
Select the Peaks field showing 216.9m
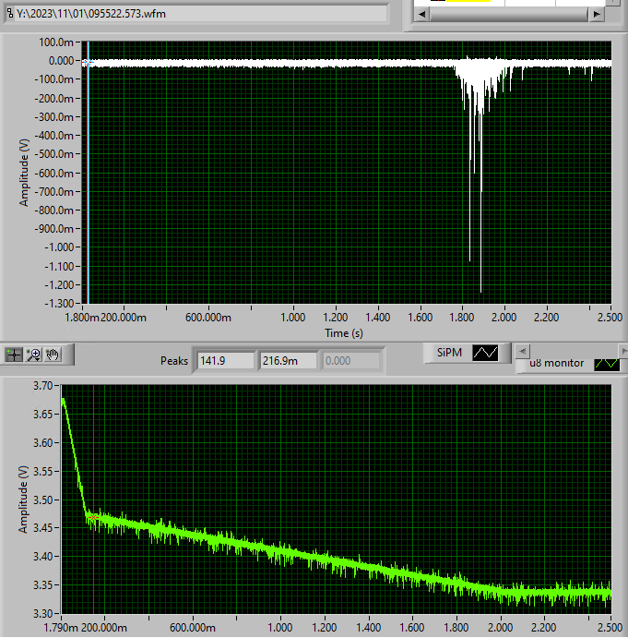[x=288, y=361]
